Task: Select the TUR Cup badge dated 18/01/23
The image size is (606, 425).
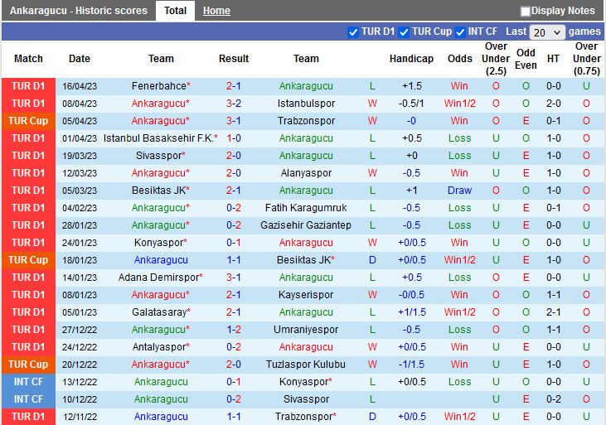Action: 29,260
